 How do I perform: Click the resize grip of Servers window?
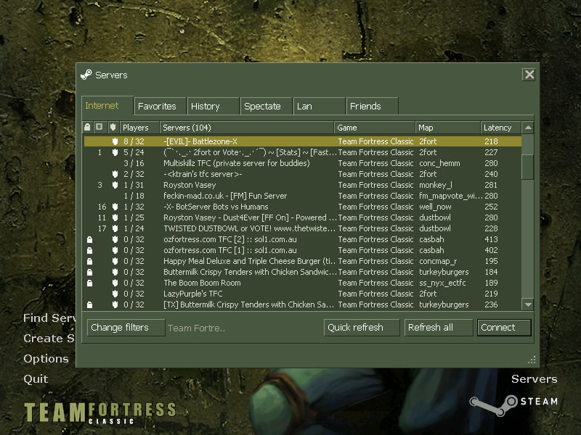pyautogui.click(x=532, y=360)
